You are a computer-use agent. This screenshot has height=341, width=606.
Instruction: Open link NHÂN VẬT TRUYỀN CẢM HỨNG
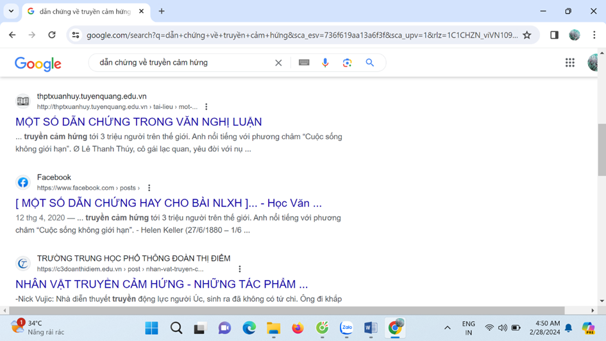pos(162,284)
